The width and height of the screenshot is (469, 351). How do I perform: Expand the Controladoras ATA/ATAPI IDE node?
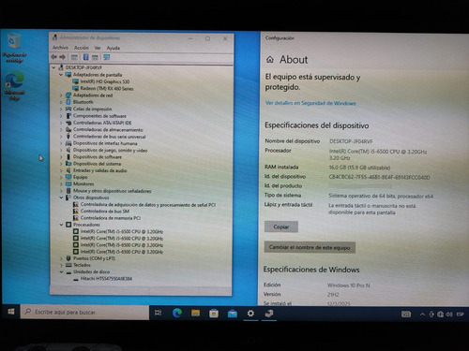(61, 123)
